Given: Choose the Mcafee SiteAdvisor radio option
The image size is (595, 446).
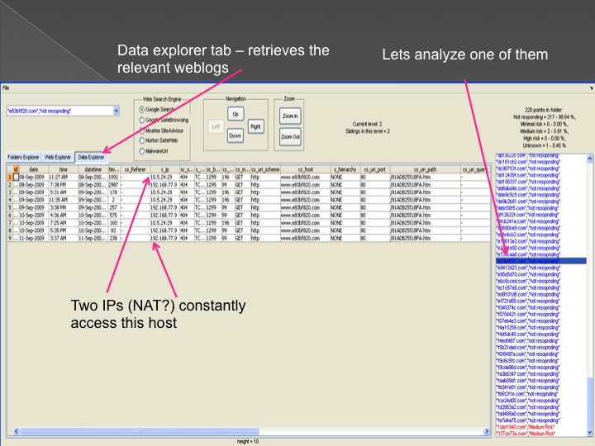Looking at the screenshot, I should 142,130.
